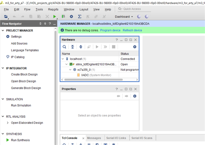Open the Settings gear in the main toolbar
The height and width of the screenshot is (145, 205).
point(71,16)
